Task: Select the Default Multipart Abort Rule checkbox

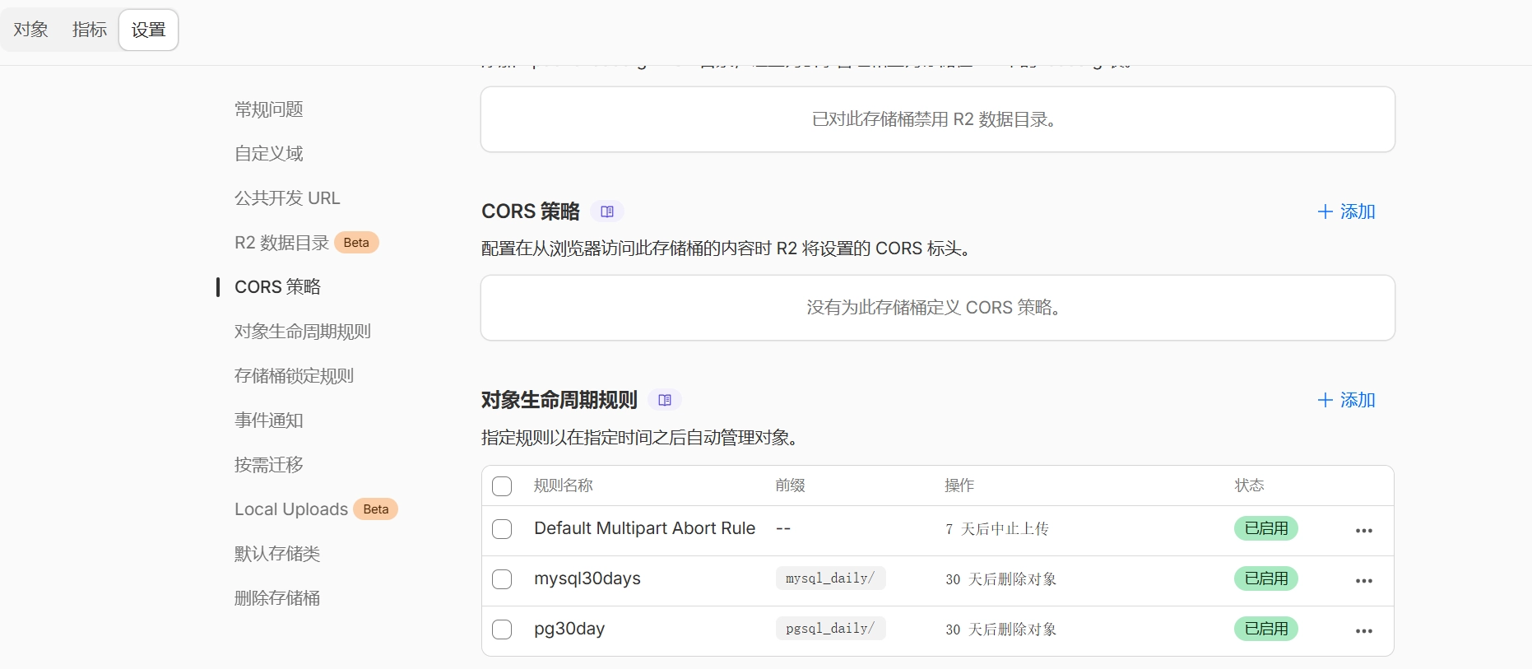Action: click(x=502, y=529)
